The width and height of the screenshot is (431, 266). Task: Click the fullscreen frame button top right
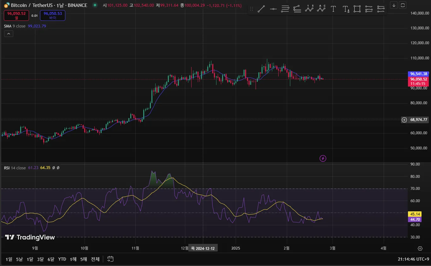[x=403, y=5]
